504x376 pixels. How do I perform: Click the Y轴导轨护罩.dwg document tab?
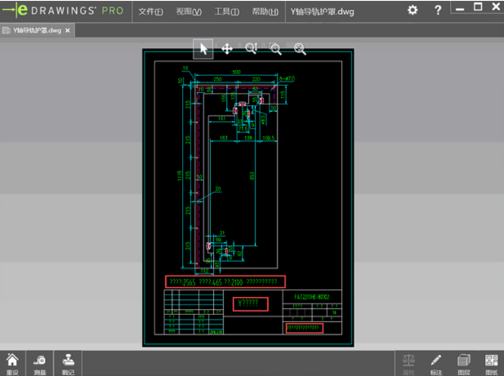[x=34, y=30]
